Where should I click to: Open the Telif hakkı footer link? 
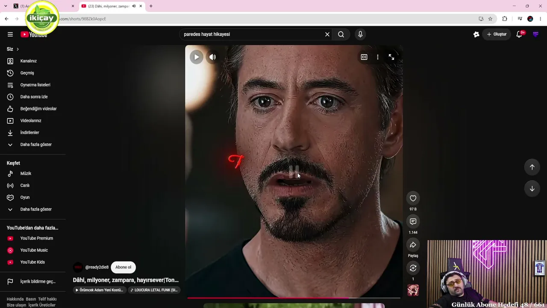47,299
